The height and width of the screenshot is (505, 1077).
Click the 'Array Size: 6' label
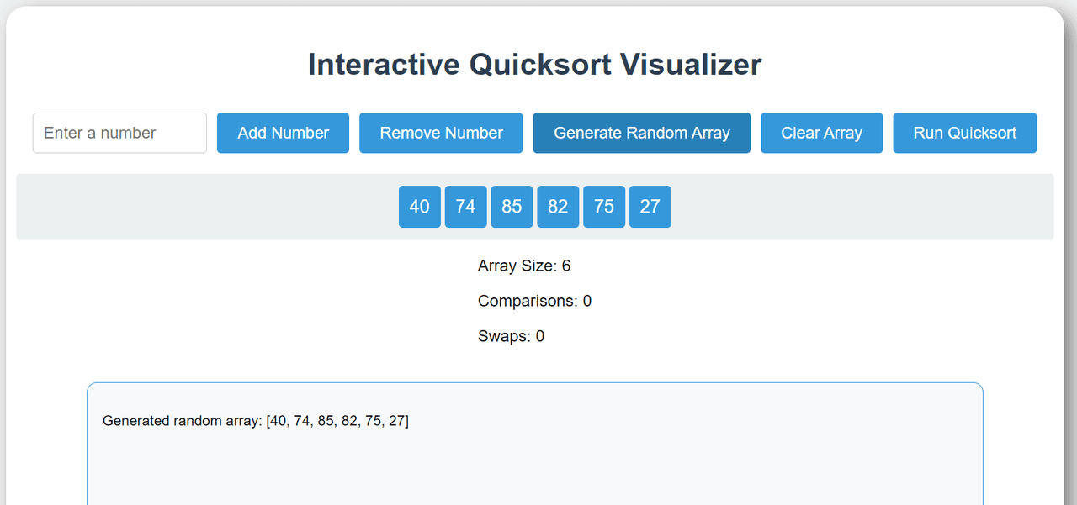524,266
